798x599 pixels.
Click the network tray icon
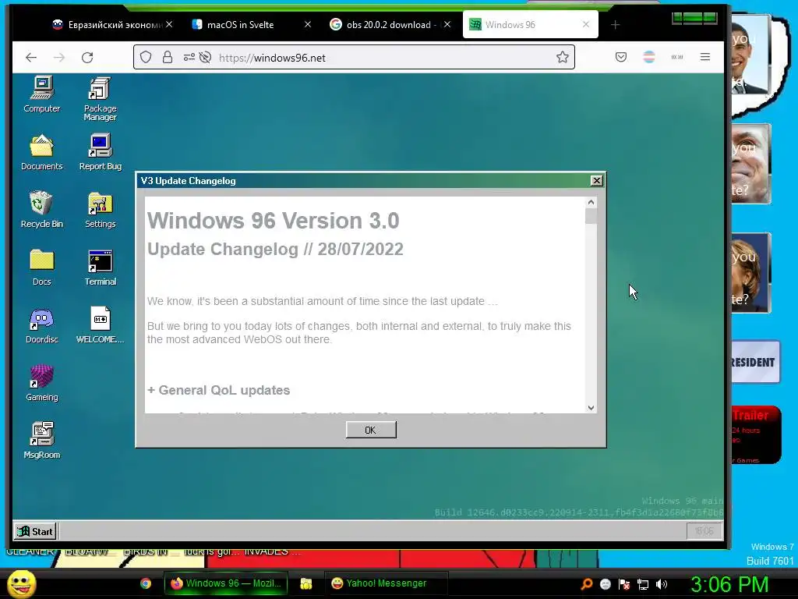coord(643,584)
